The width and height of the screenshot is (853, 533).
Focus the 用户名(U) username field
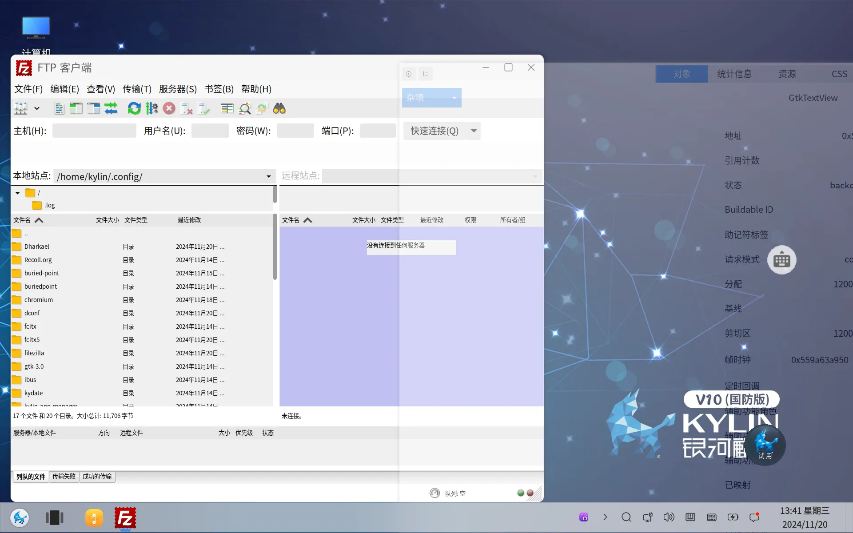pos(210,131)
